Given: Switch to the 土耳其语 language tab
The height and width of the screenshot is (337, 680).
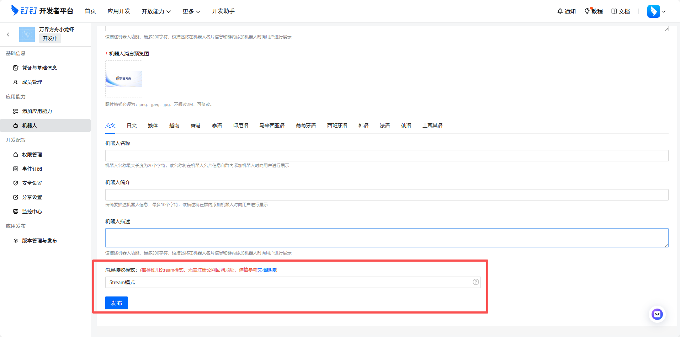Looking at the screenshot, I should pyautogui.click(x=432, y=125).
